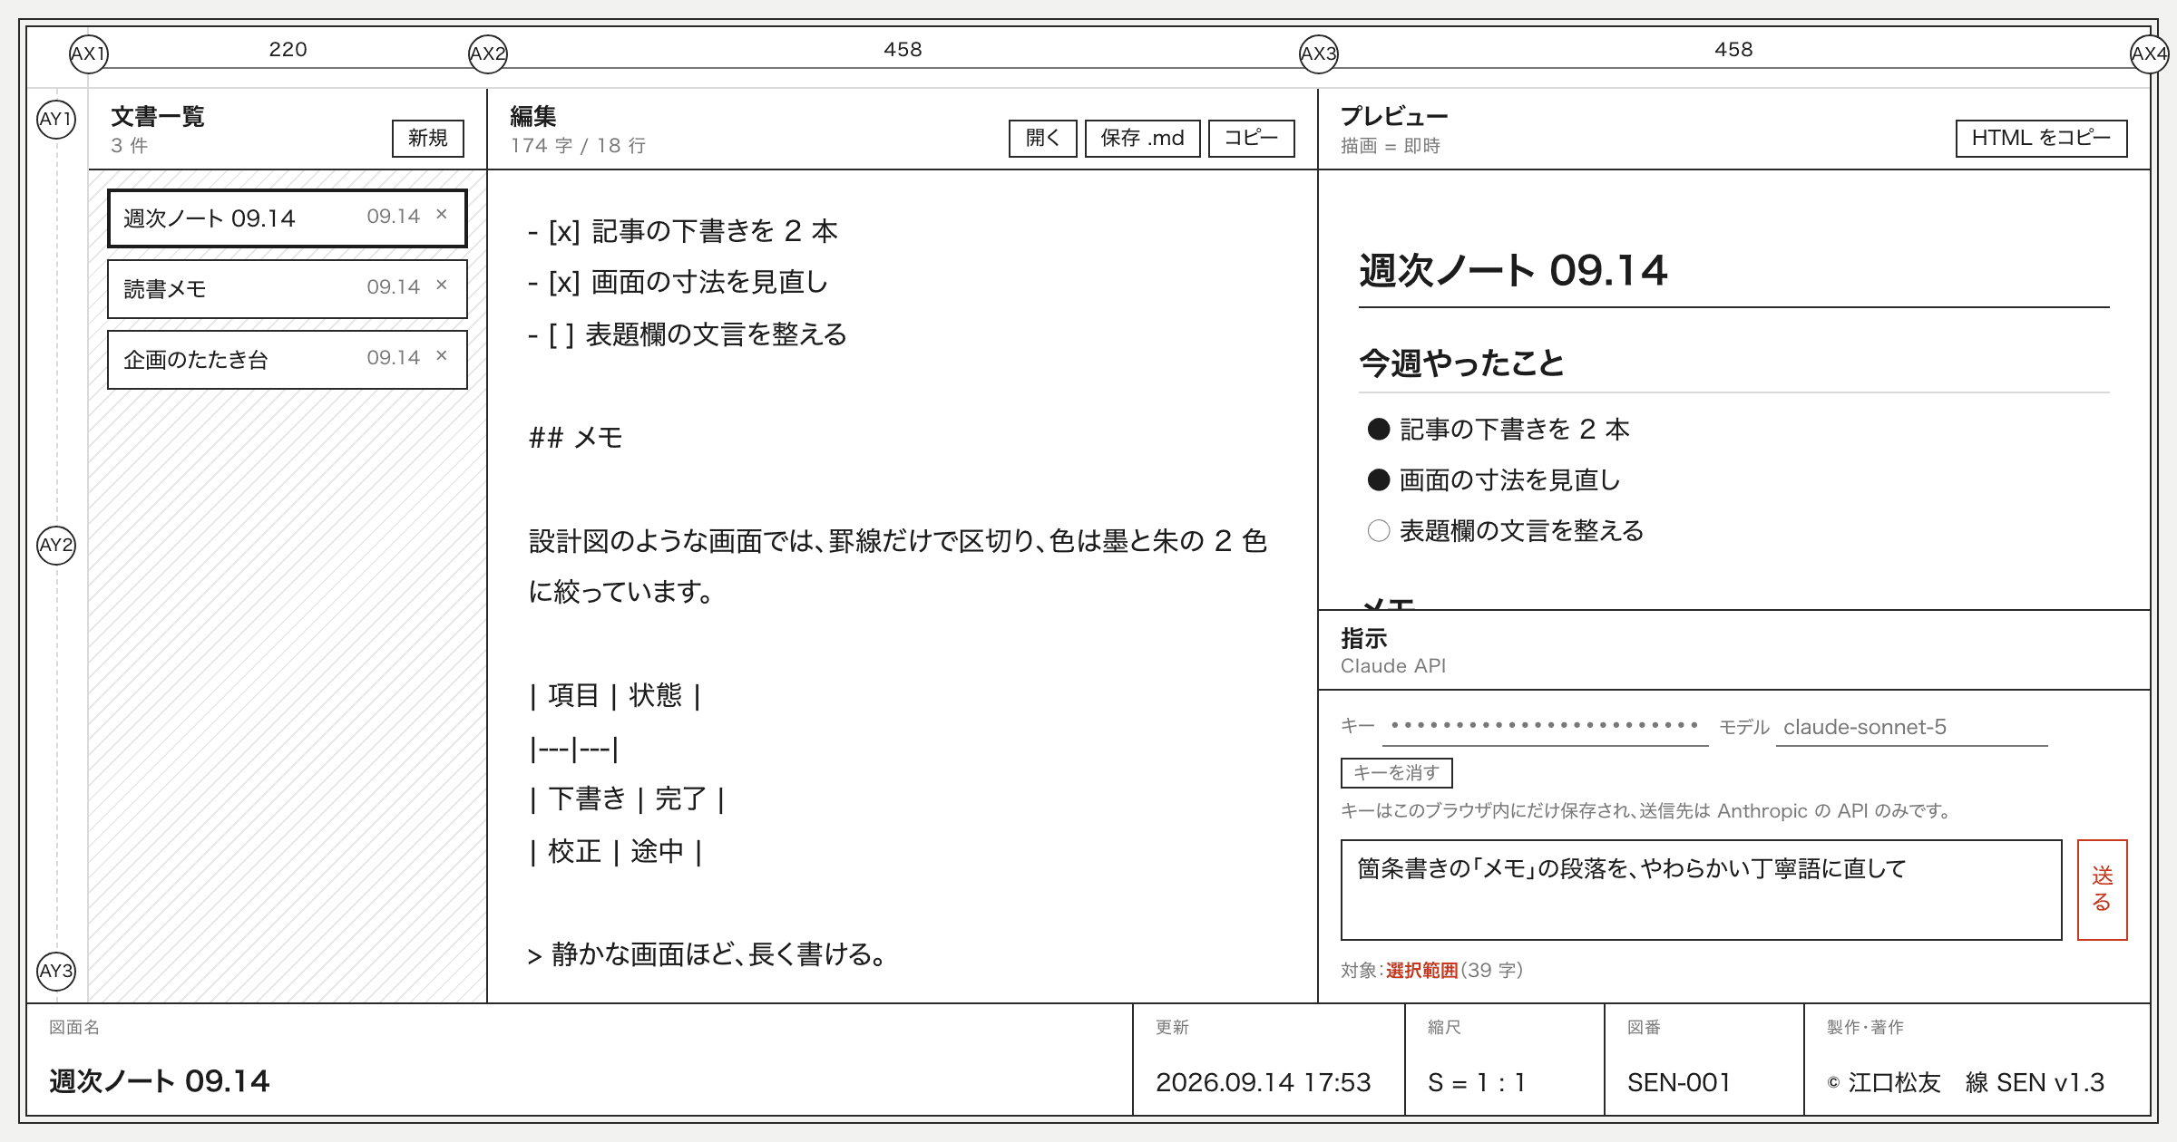Select 企画のたたき台 in the document list
2177x1142 pixels.
click(288, 360)
